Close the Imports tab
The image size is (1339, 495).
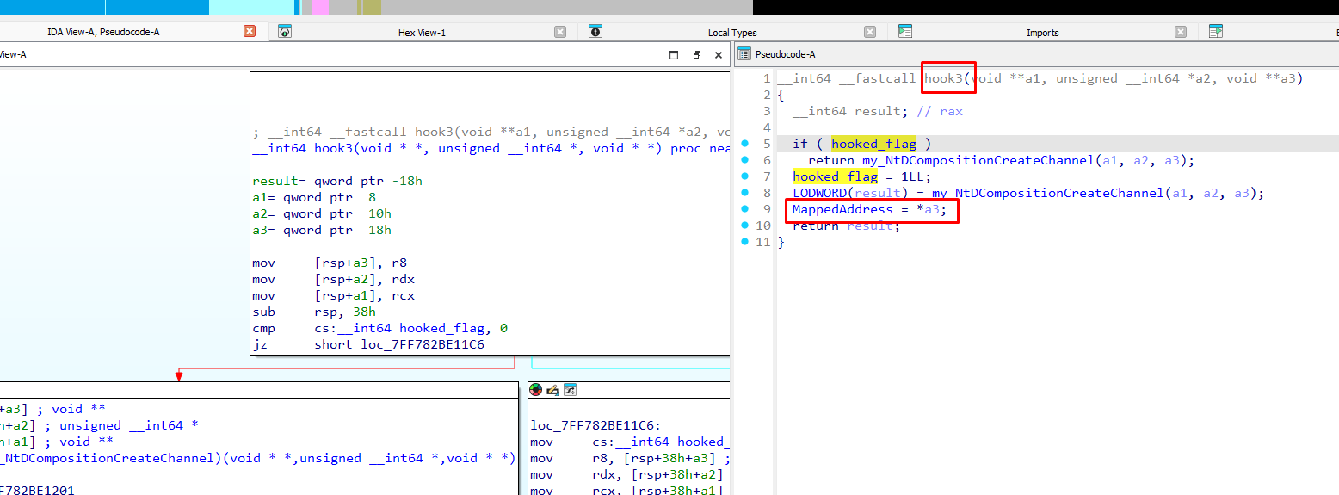coord(1181,32)
